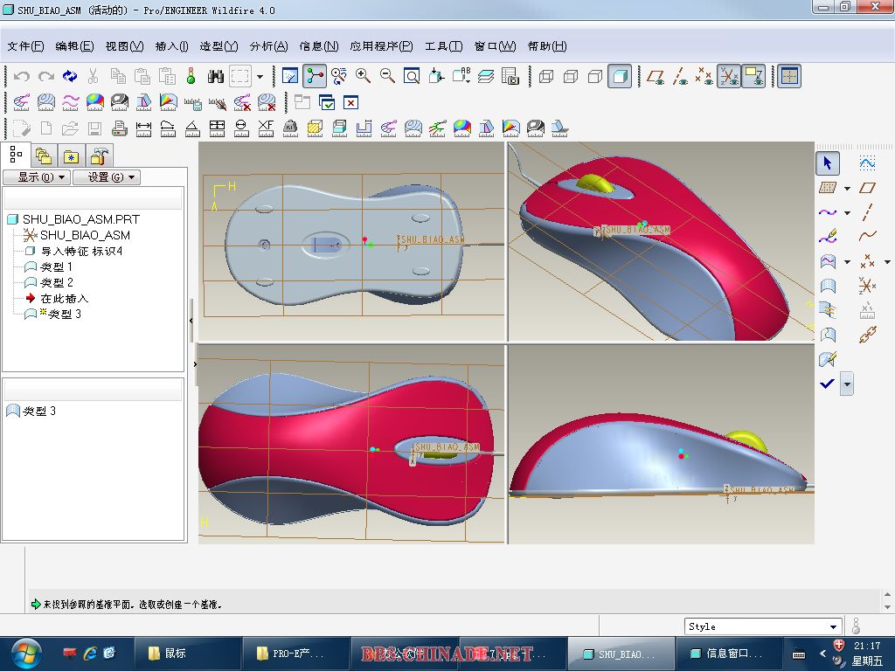Click the chain link Connections icon
The image size is (895, 671).
tap(867, 334)
